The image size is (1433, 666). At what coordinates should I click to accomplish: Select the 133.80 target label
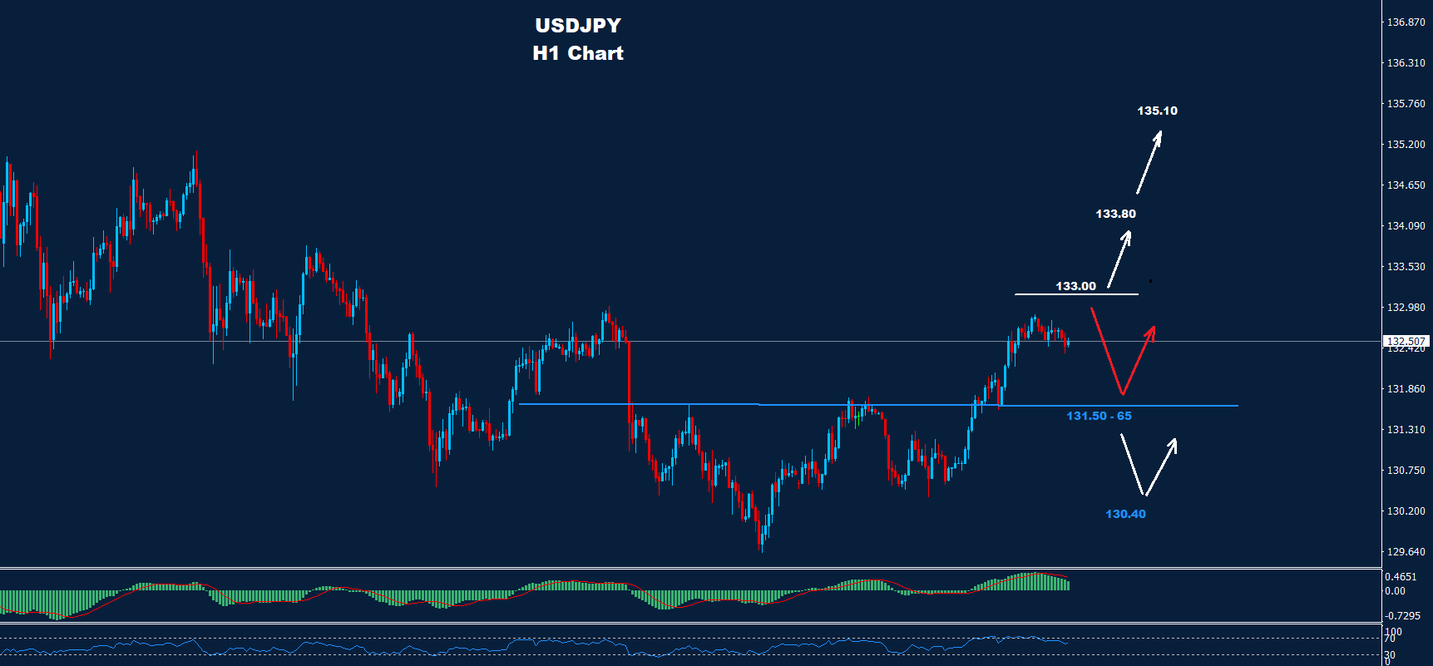pyautogui.click(x=1115, y=214)
